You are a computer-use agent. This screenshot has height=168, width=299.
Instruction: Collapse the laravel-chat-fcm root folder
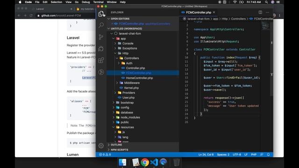point(112,34)
